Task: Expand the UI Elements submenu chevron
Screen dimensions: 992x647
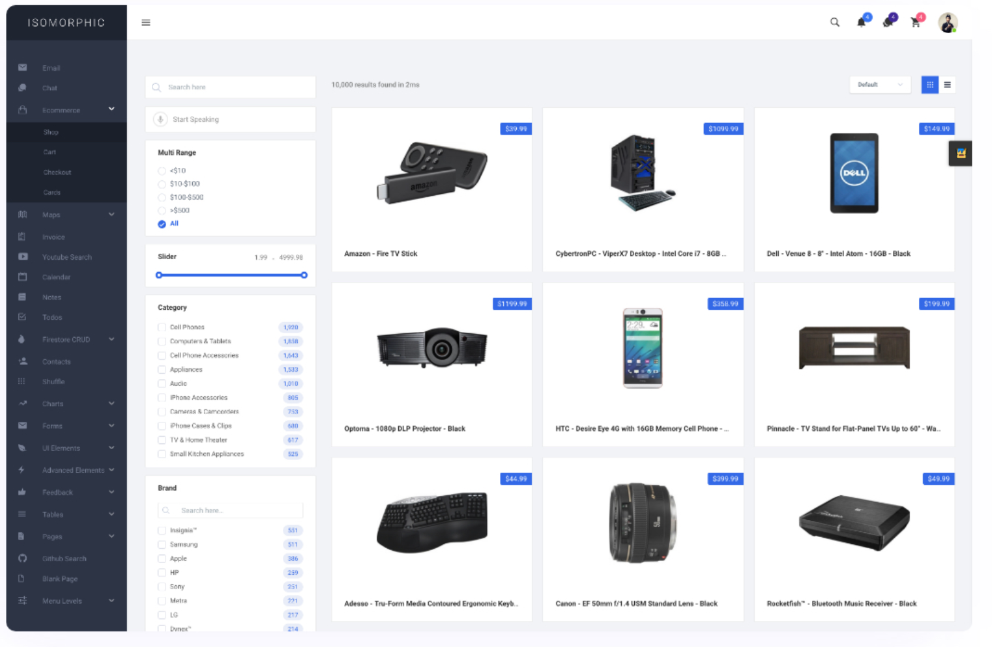Action: 111,448
